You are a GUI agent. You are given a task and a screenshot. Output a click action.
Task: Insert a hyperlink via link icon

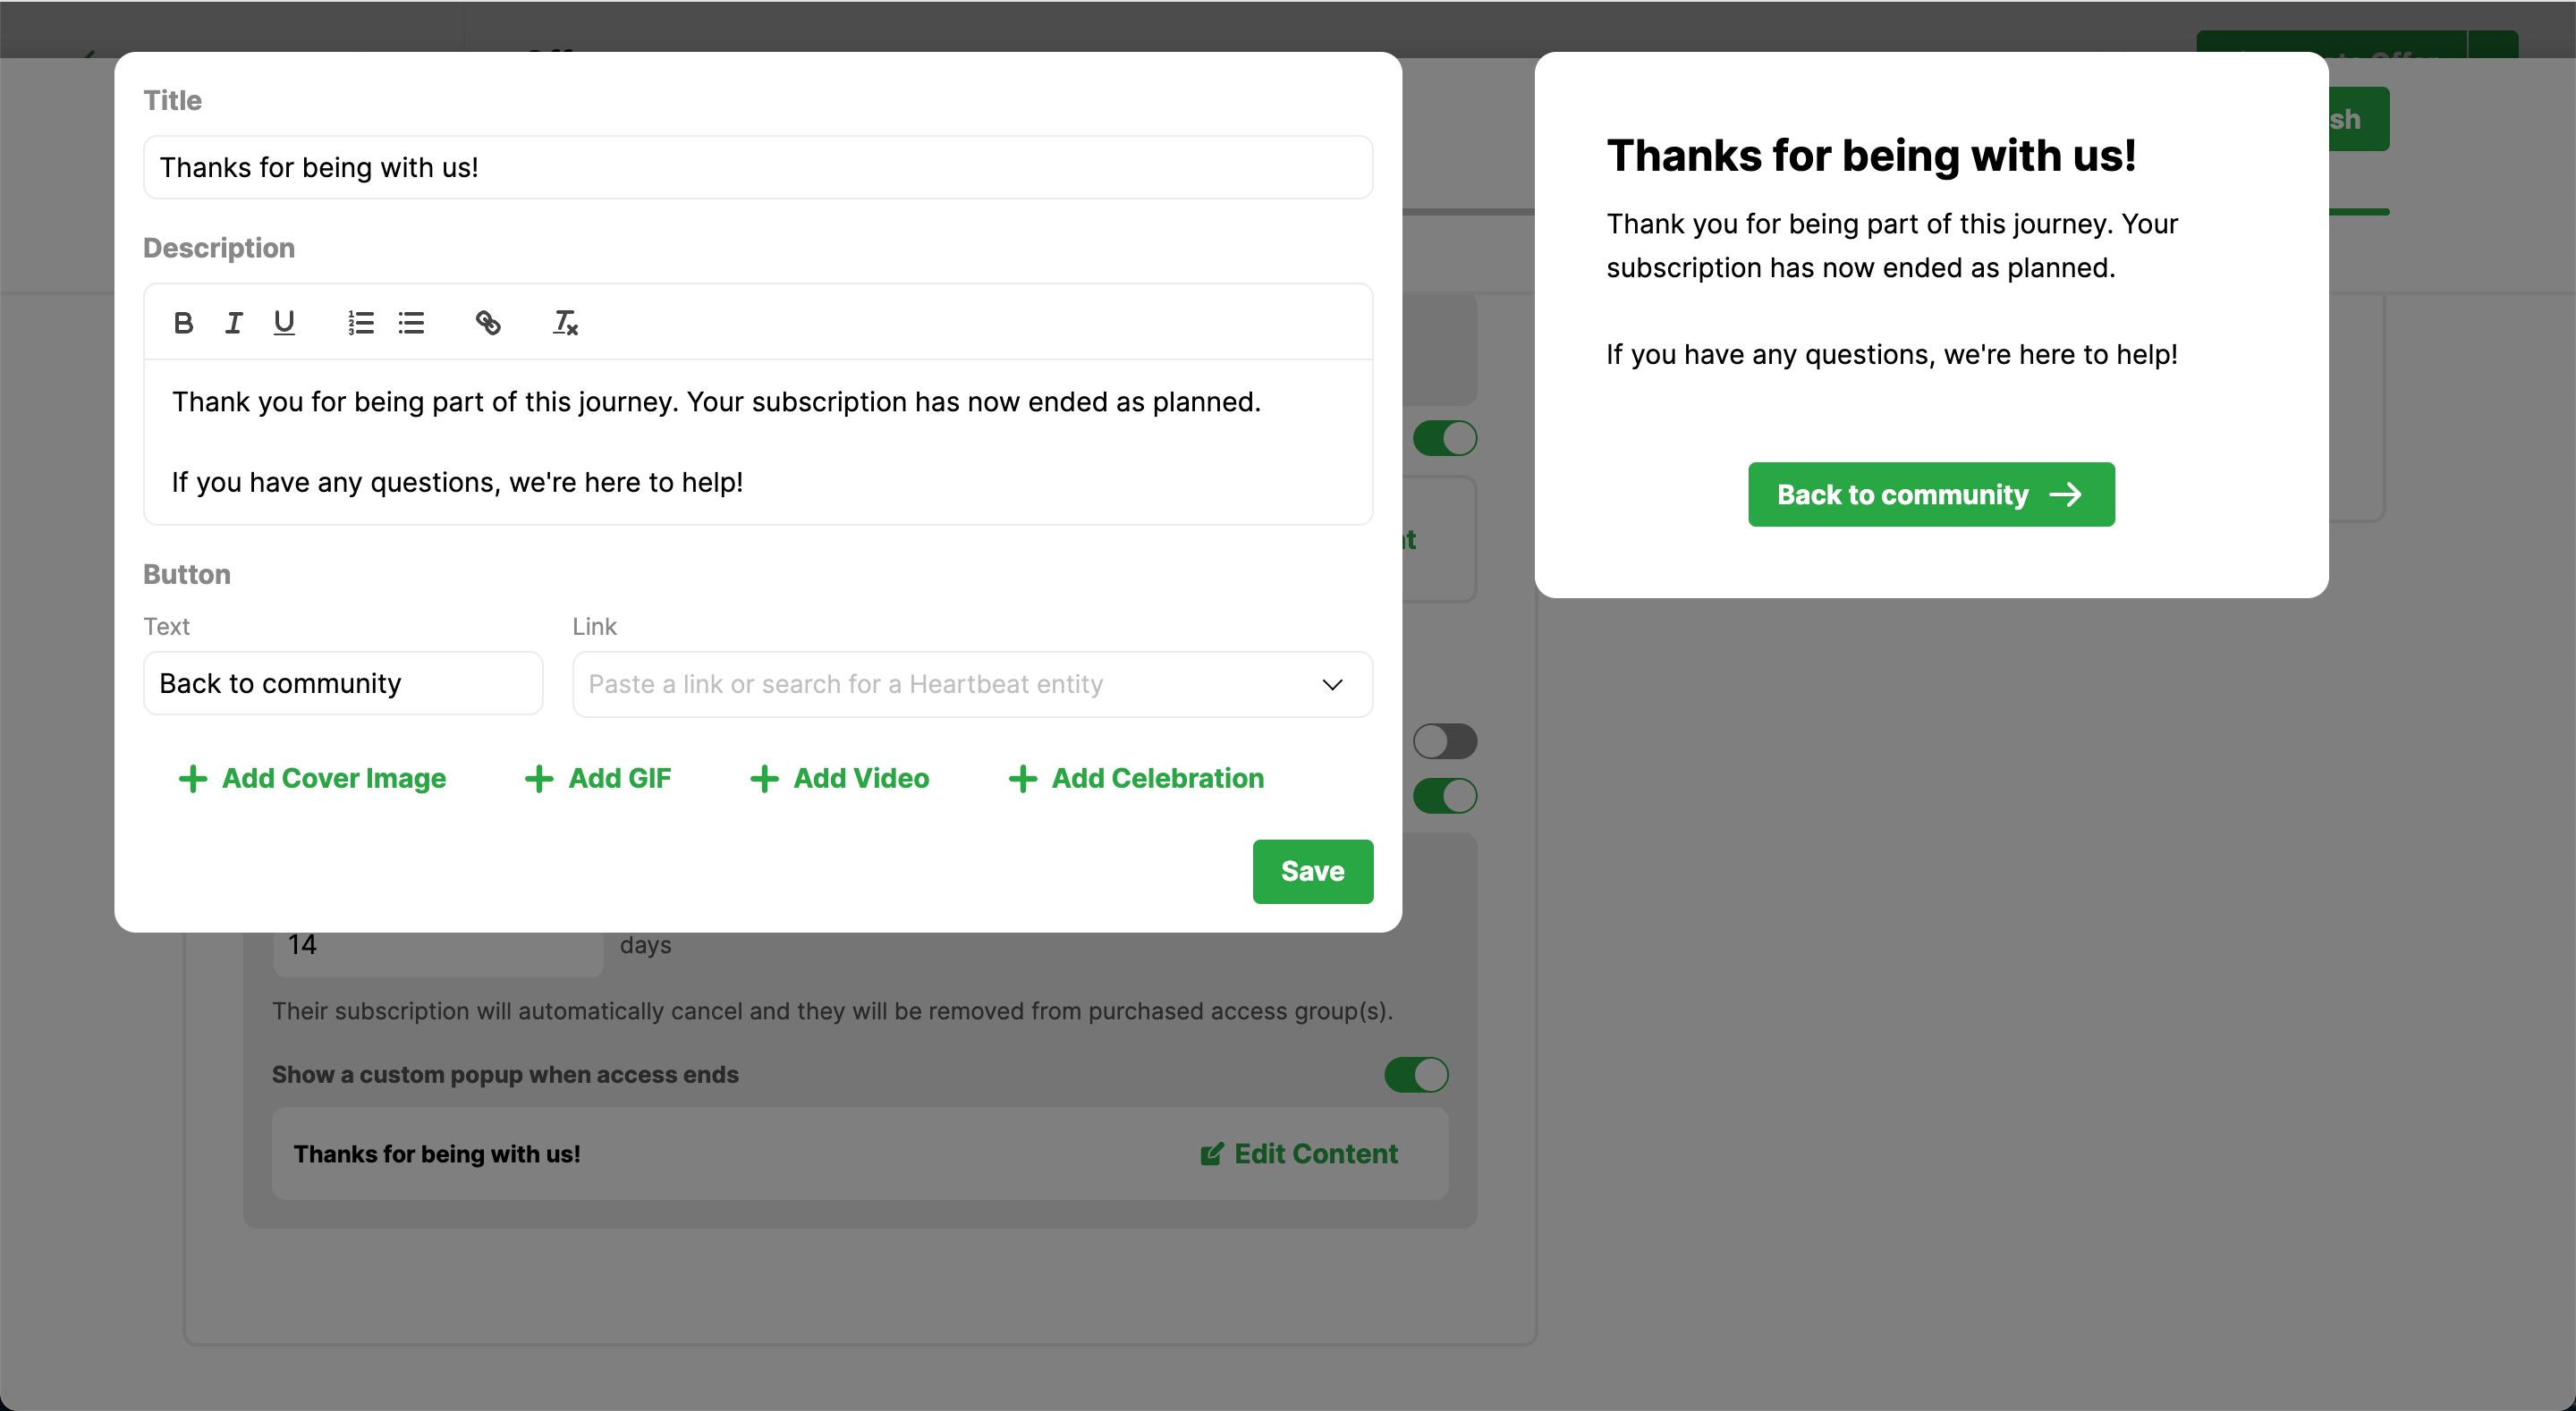[488, 323]
